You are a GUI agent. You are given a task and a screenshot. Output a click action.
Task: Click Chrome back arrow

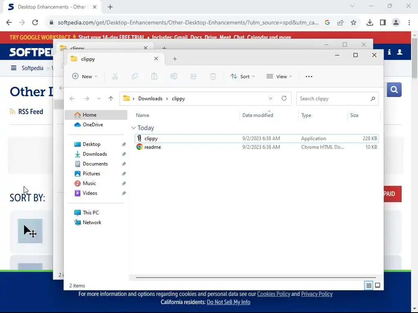9,23
